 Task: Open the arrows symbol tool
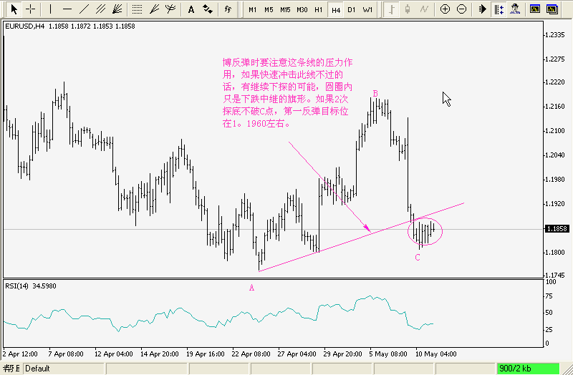208,9
